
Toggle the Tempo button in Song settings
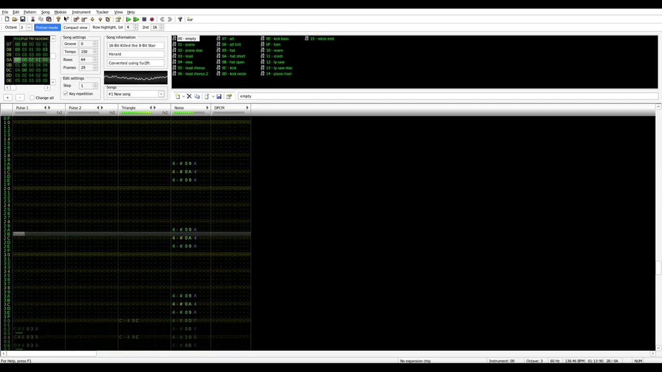coord(70,52)
